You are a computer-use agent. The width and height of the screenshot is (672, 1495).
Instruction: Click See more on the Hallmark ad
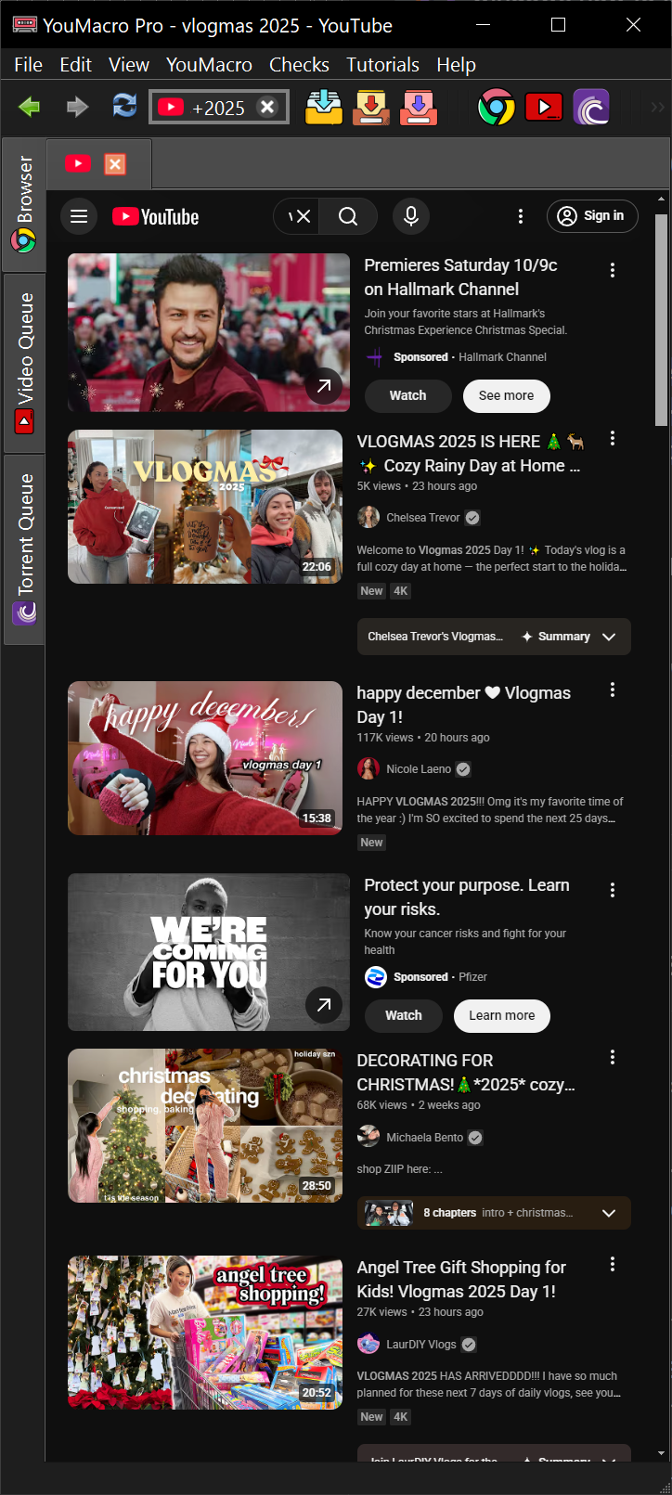click(506, 395)
